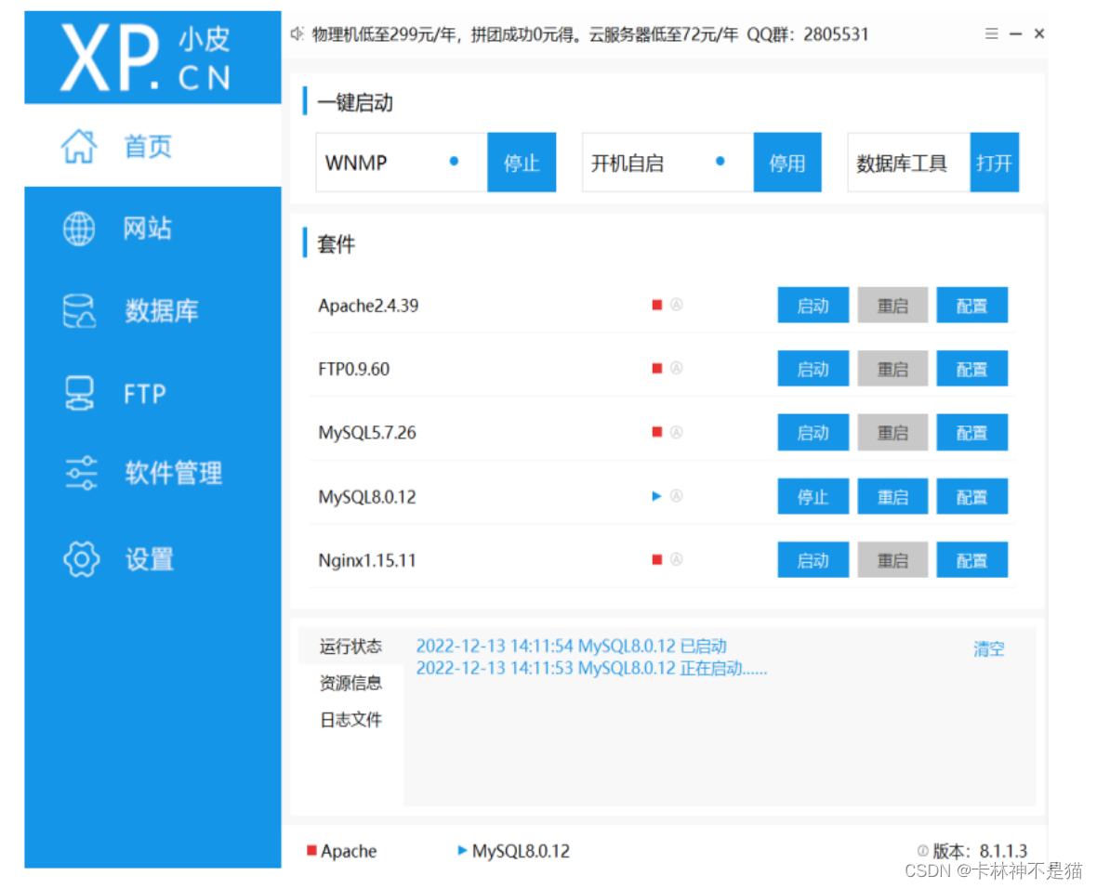Go to 首页 in the sidebar
This screenshot has height=889, width=1097.
152,145
